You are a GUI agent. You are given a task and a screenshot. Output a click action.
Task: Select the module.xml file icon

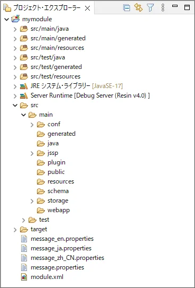(24, 277)
